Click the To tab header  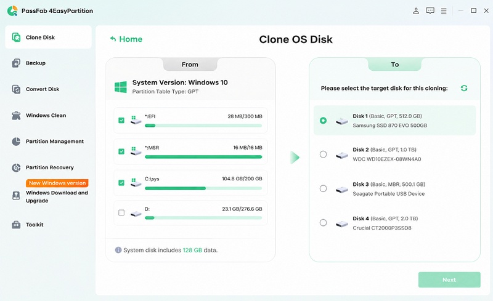(395, 65)
